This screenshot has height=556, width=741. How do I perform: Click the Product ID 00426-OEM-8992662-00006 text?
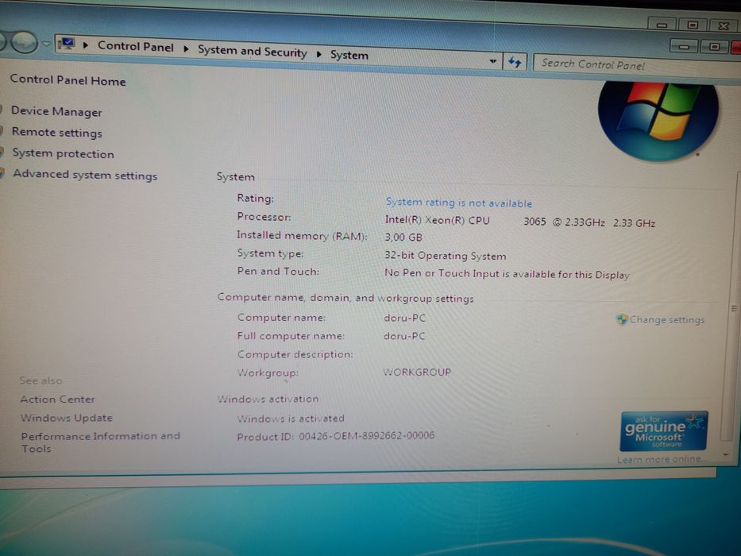(335, 436)
